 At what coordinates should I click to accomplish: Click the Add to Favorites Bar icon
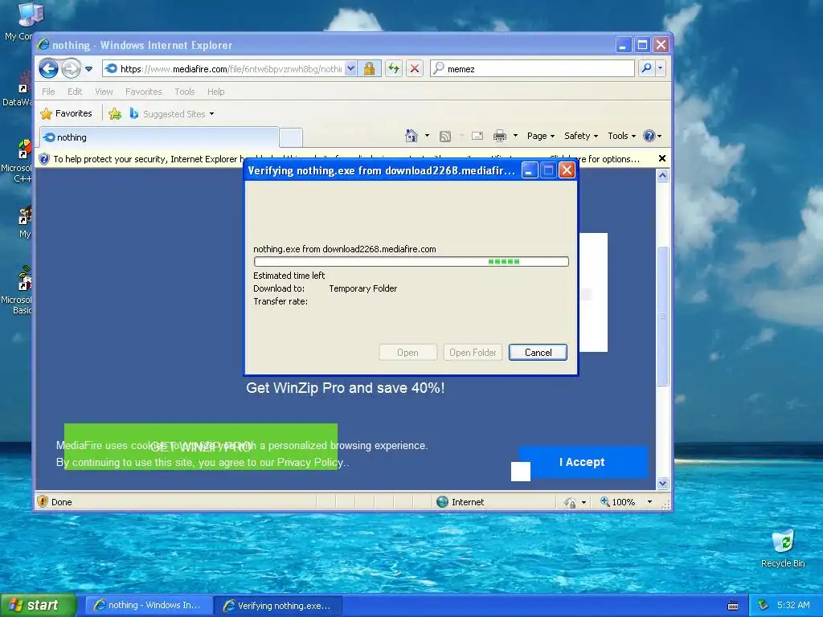click(x=114, y=113)
